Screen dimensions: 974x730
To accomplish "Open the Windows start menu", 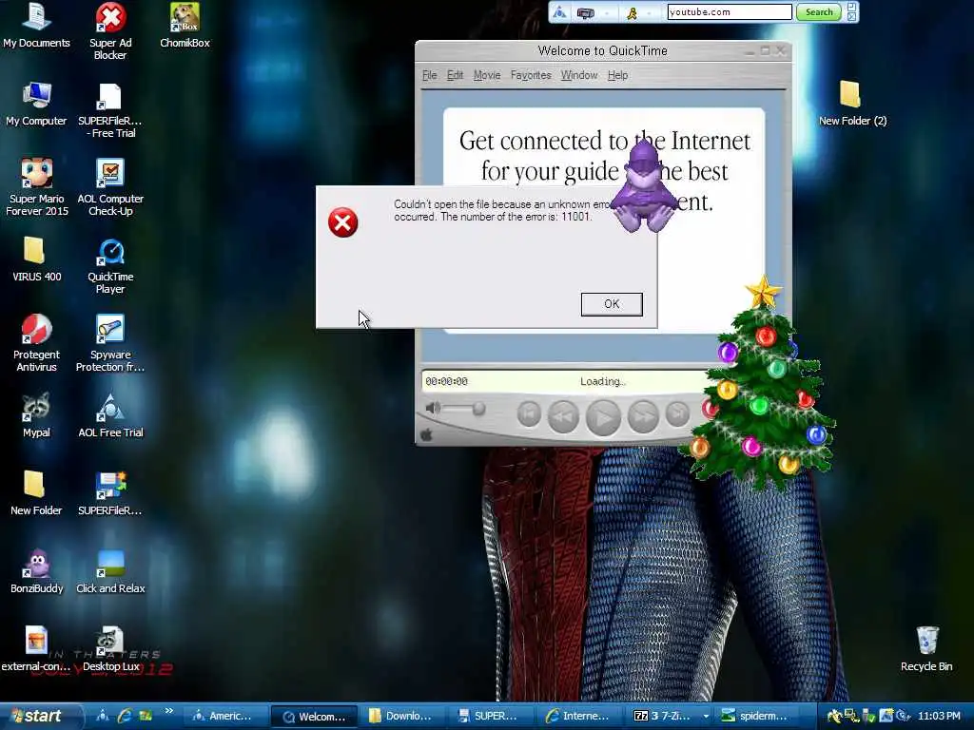I will [40, 716].
